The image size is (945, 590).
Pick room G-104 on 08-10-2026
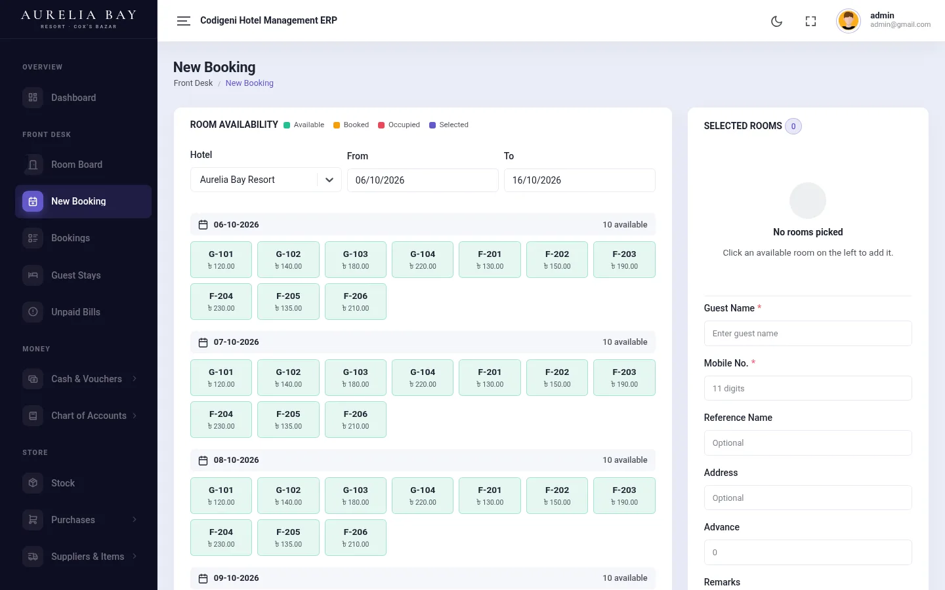(423, 496)
